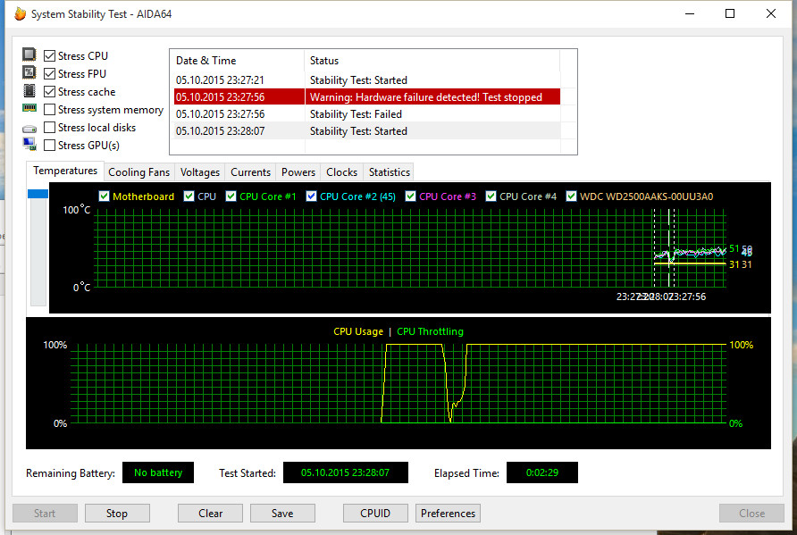This screenshot has height=535, width=797.
Task: Click the monitor icon beside Stress GPU(s)
Action: click(29, 145)
